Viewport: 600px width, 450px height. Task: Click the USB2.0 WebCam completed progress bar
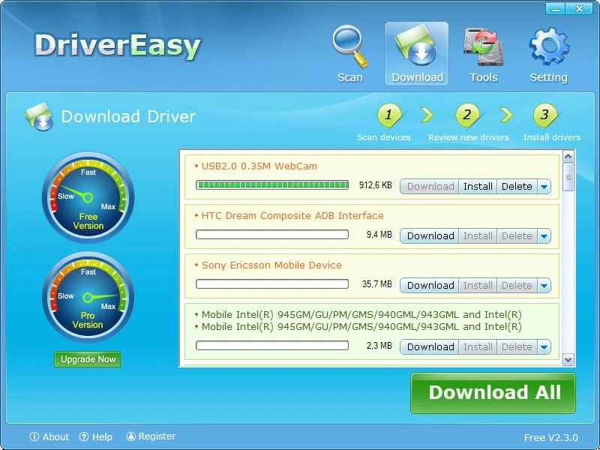tap(272, 185)
